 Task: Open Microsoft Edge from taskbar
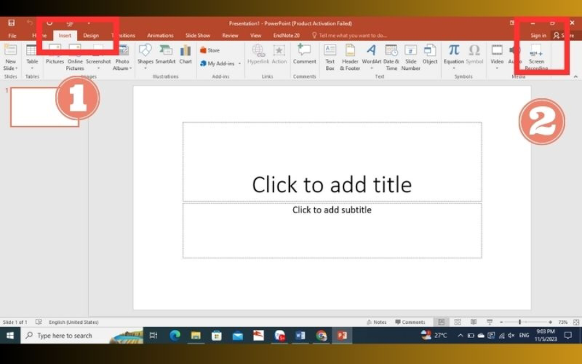(175, 336)
